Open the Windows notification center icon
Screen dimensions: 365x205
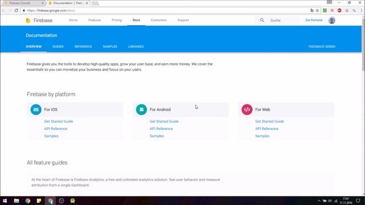[x=358, y=200]
